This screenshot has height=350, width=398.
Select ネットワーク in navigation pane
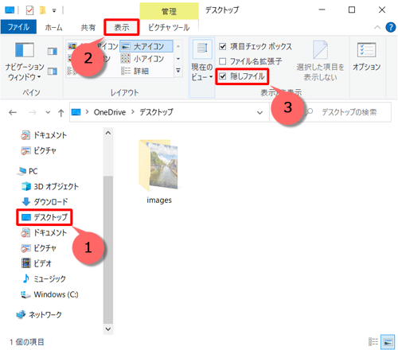[x=39, y=315]
